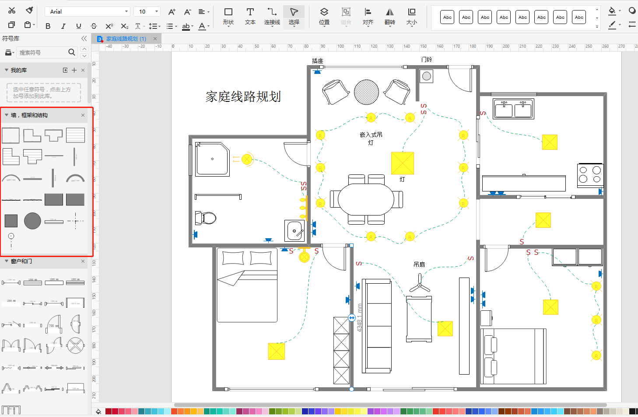Apply the first Abc quick style
638x417 pixels.
447,17
